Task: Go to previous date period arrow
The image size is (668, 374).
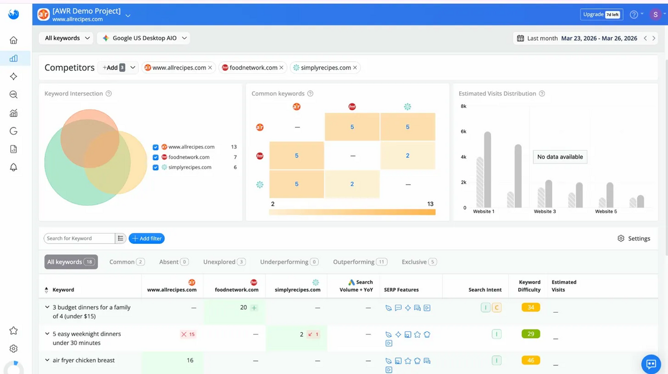Action: (645, 38)
